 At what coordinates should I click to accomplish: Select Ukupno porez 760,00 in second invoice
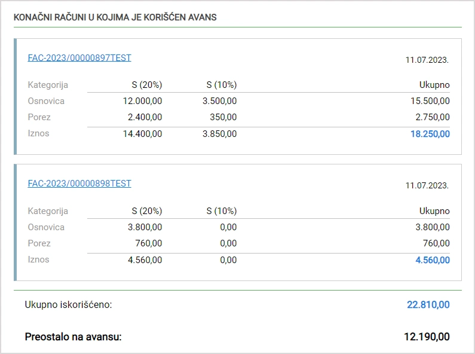click(436, 243)
